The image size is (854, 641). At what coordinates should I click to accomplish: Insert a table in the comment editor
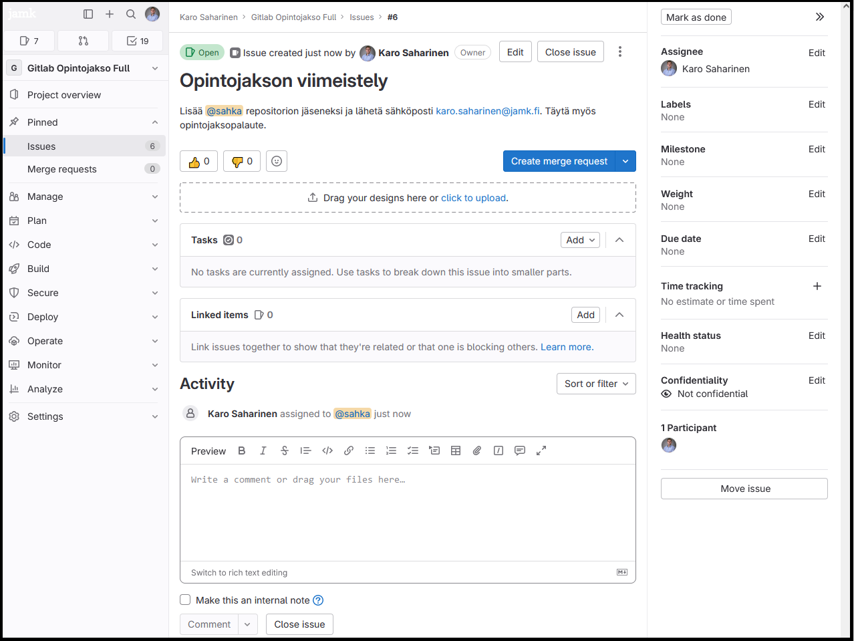tap(456, 451)
